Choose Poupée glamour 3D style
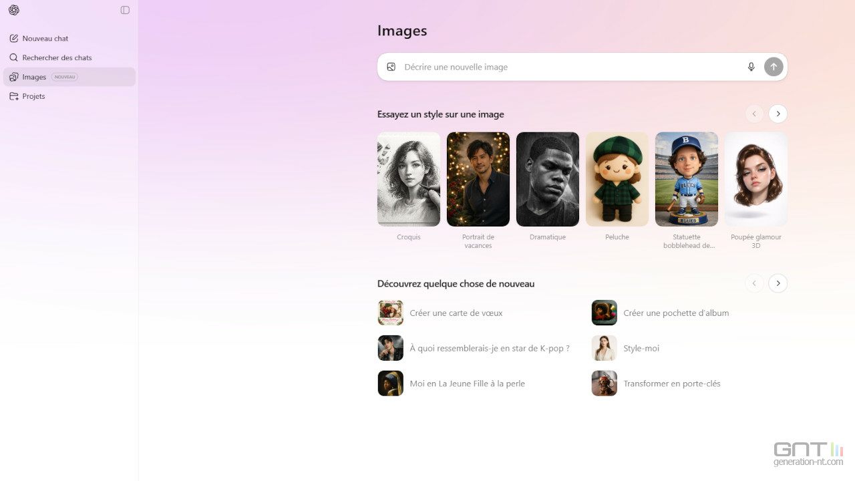The height and width of the screenshot is (481, 855). click(756, 179)
